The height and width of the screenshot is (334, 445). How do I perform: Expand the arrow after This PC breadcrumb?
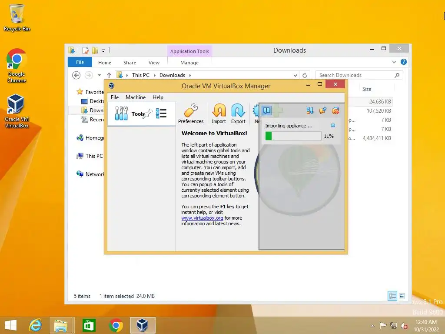coord(154,75)
